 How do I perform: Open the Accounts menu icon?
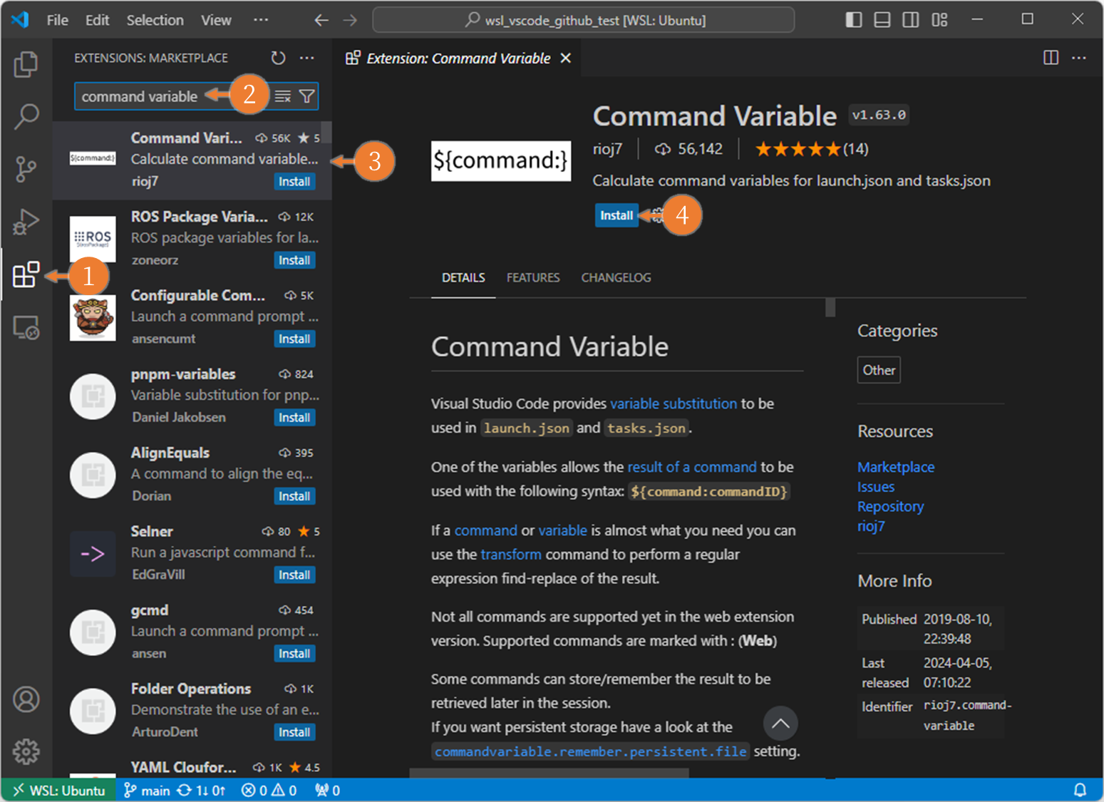click(x=26, y=699)
